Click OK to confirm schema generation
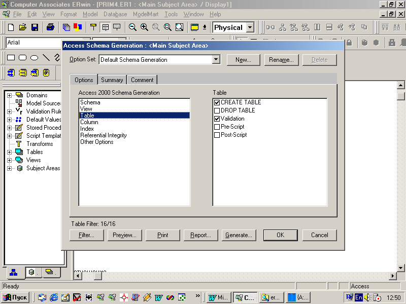The image size is (406, 304). point(281,235)
